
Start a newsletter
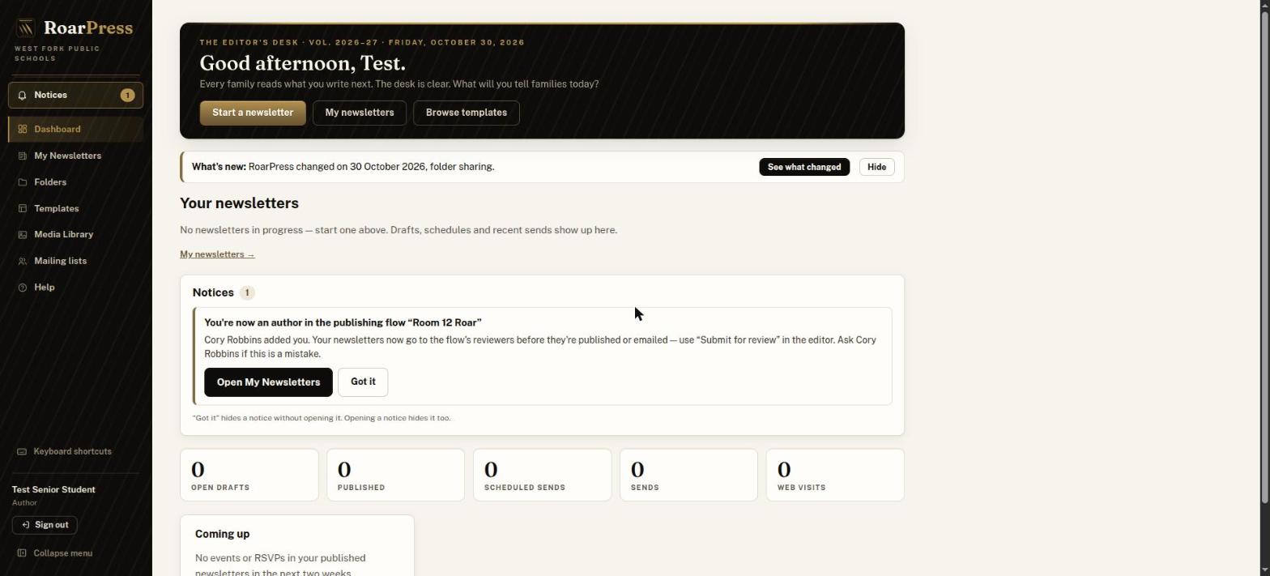(253, 113)
